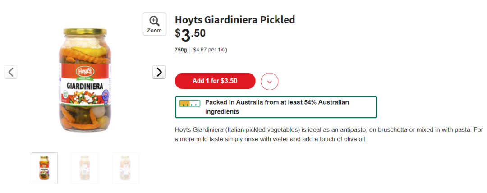Click the Hoyts Giardiniera Pickled product title
The width and height of the screenshot is (487, 193).
coord(235,19)
